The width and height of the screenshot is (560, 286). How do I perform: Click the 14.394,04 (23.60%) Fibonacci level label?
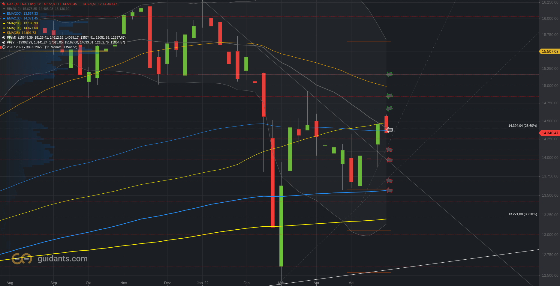(x=522, y=126)
